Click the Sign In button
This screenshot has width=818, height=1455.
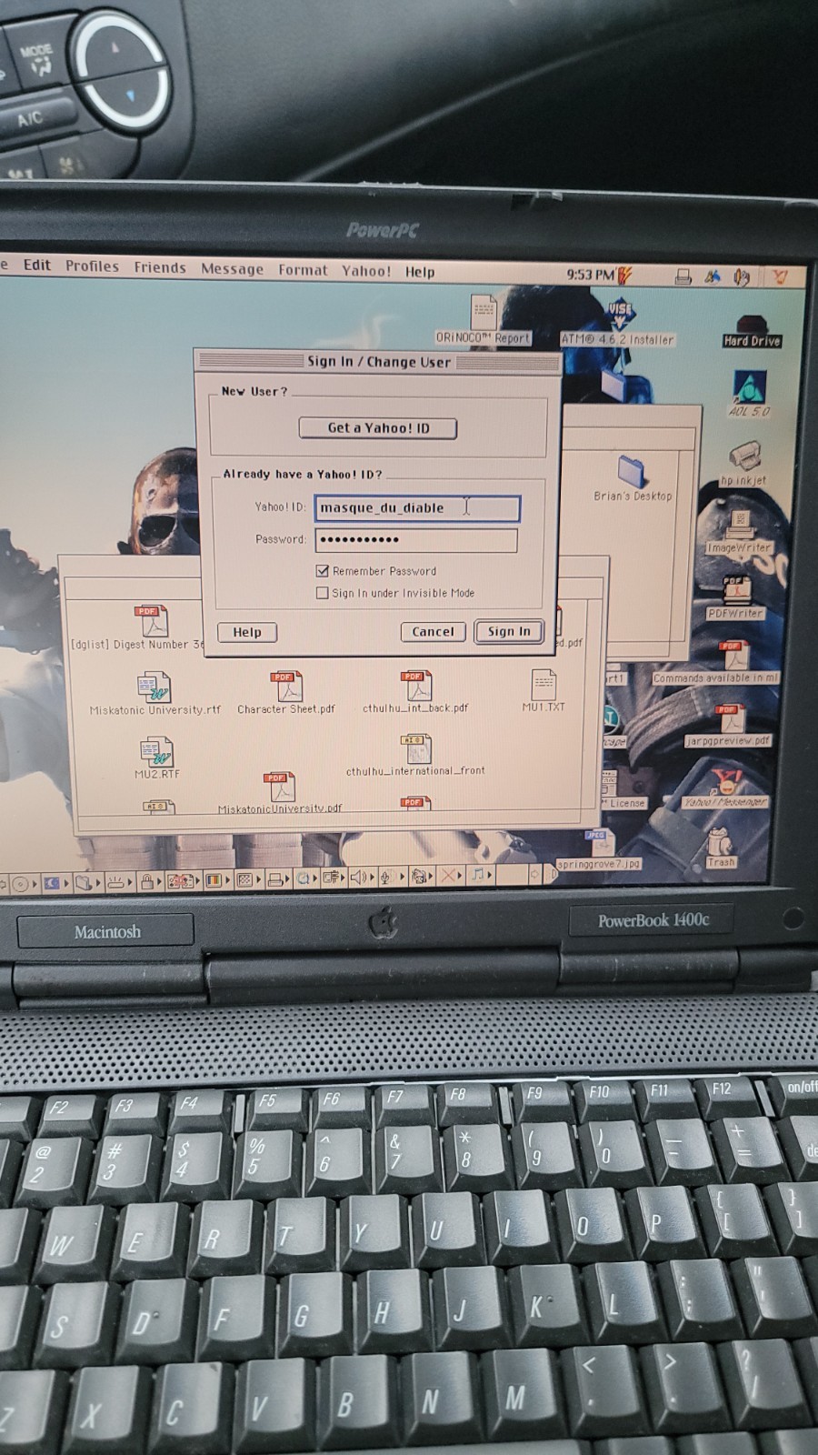click(x=509, y=631)
